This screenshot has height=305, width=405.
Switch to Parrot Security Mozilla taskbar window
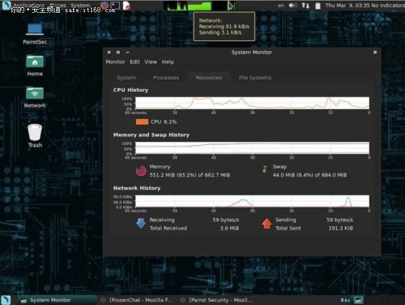pyautogui.click(x=217, y=300)
